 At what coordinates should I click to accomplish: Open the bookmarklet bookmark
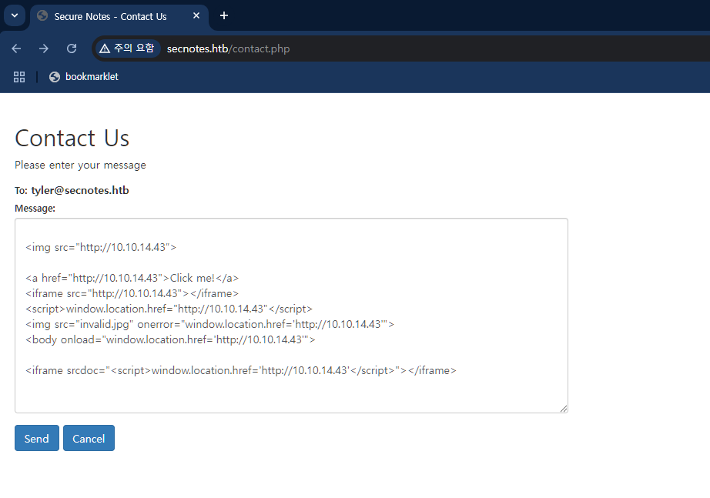click(x=84, y=77)
